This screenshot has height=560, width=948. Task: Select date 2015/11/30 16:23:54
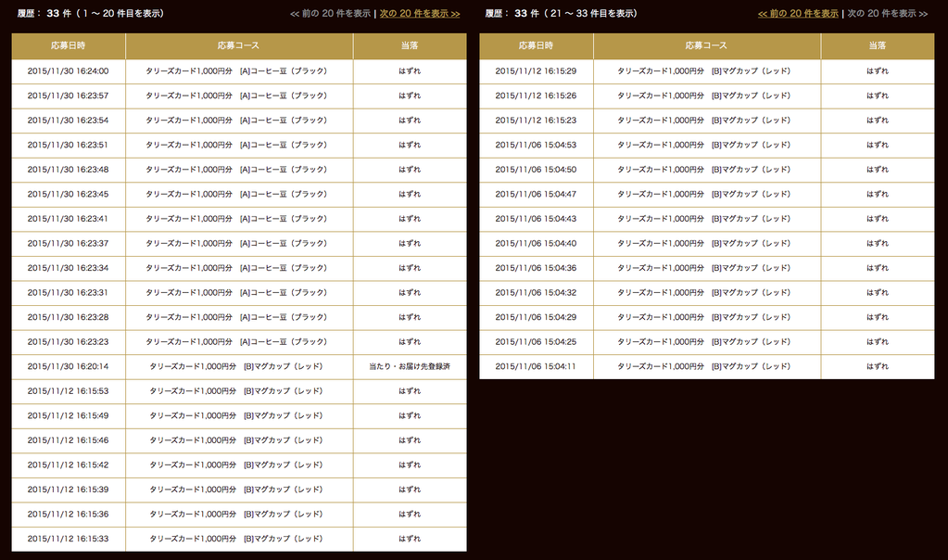[x=69, y=121]
